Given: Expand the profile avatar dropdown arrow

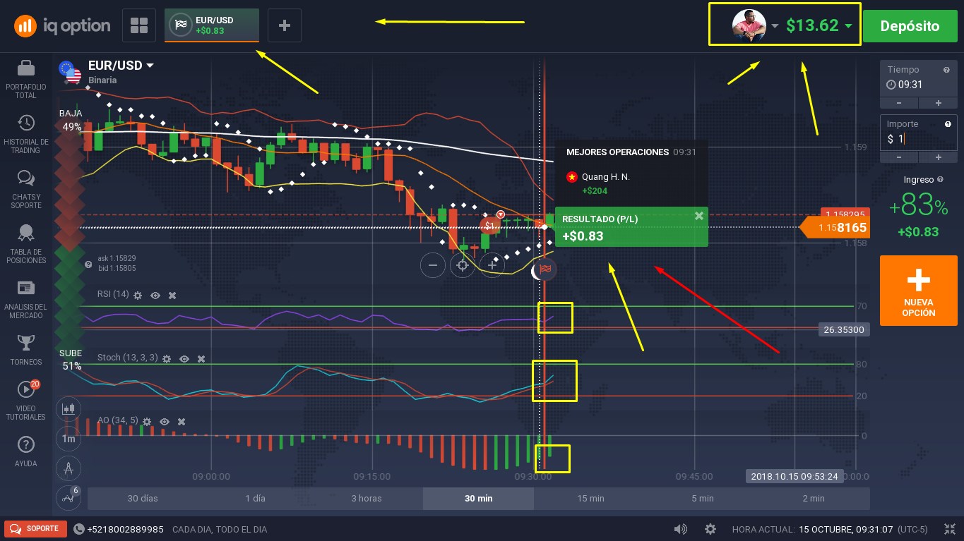Looking at the screenshot, I should (x=775, y=26).
